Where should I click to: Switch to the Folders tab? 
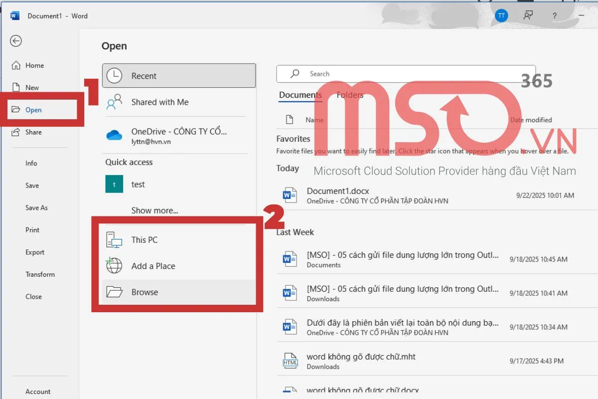[350, 95]
